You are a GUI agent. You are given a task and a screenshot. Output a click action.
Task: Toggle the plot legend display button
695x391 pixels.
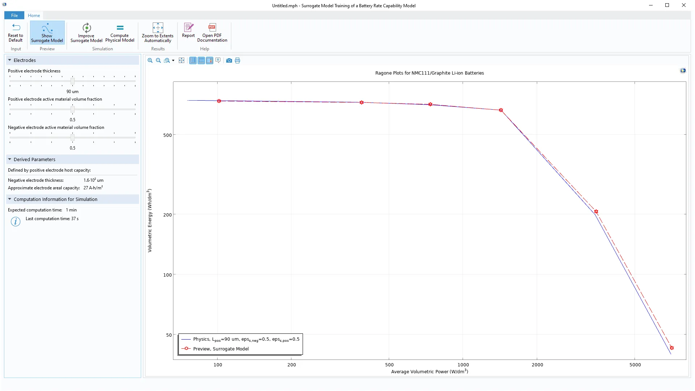coord(210,60)
